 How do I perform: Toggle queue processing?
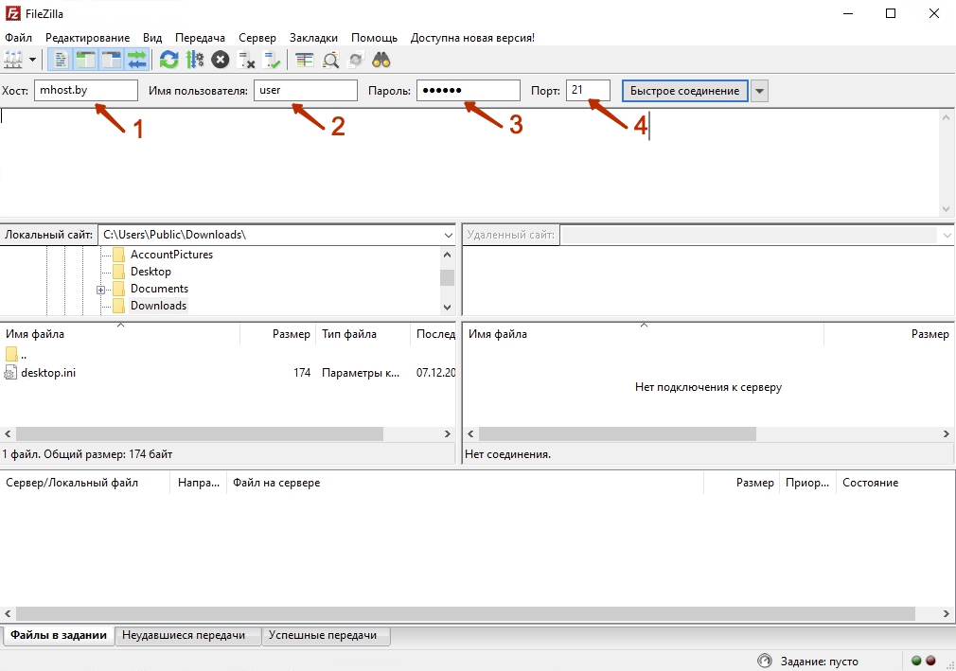point(196,60)
